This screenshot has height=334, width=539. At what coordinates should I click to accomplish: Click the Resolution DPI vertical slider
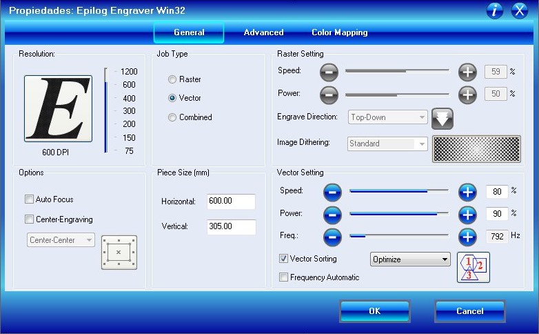106,110
